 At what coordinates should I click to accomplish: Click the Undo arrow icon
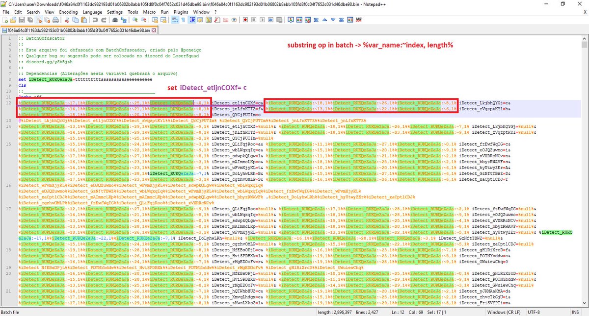point(95,20)
